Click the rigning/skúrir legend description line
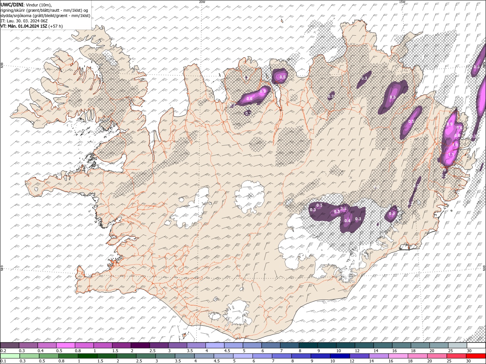Viewport: 486px width, 364px height. tap(45, 10)
